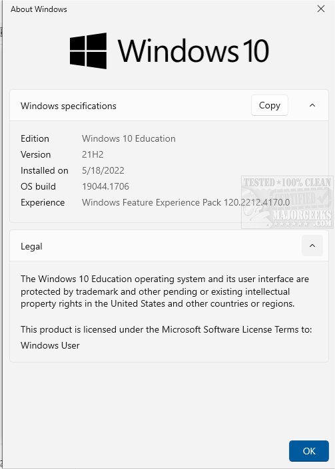Screen dimensions: 335x469
Task: Click the Edition label
Action: click(x=35, y=138)
